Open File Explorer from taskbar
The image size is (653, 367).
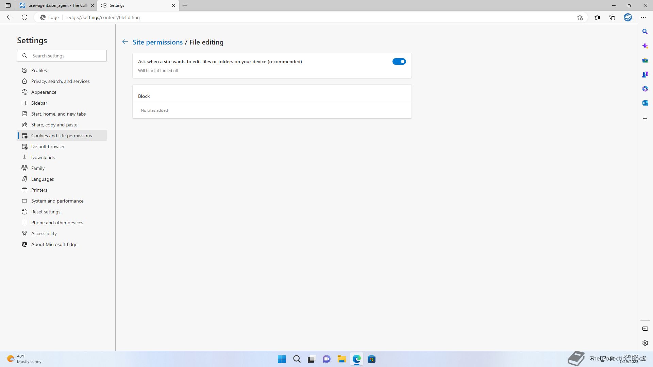(341, 359)
